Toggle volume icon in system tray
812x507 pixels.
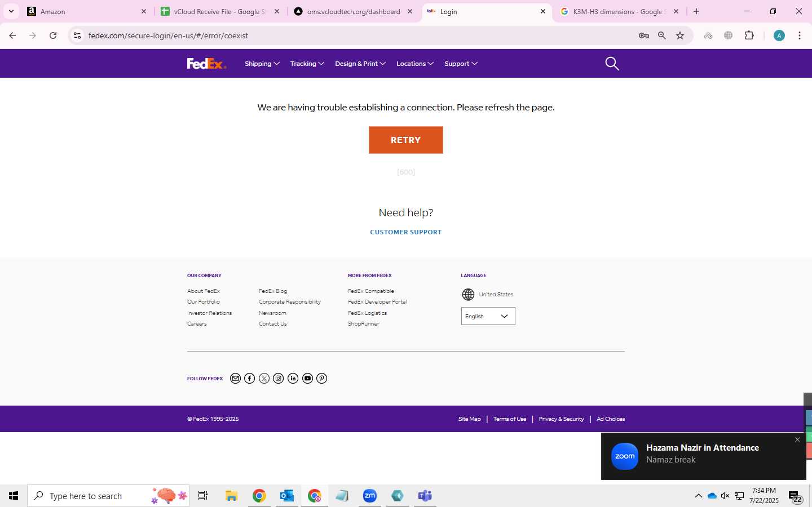[725, 496]
